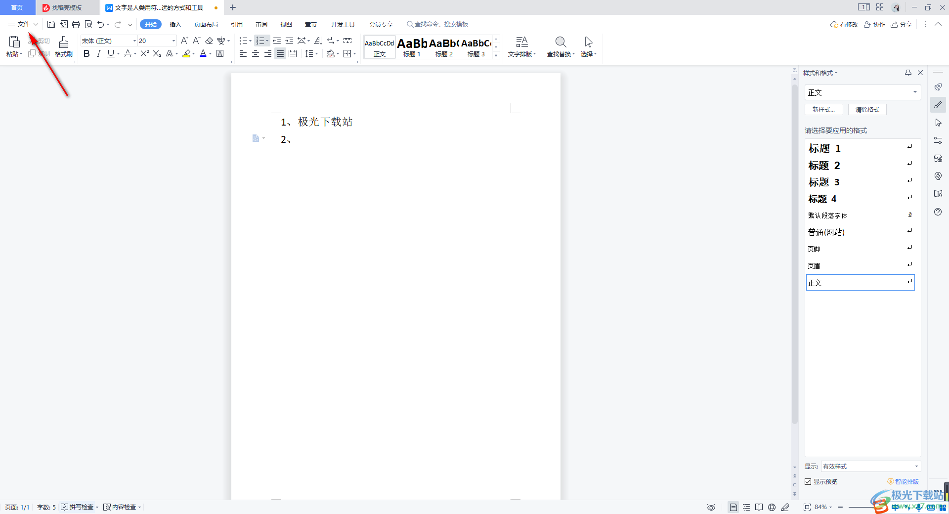This screenshot has height=514, width=949.
Task: Open the font size dropdown
Action: click(173, 41)
